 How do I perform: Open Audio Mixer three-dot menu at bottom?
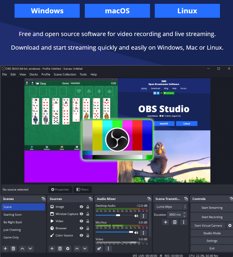point(108,249)
